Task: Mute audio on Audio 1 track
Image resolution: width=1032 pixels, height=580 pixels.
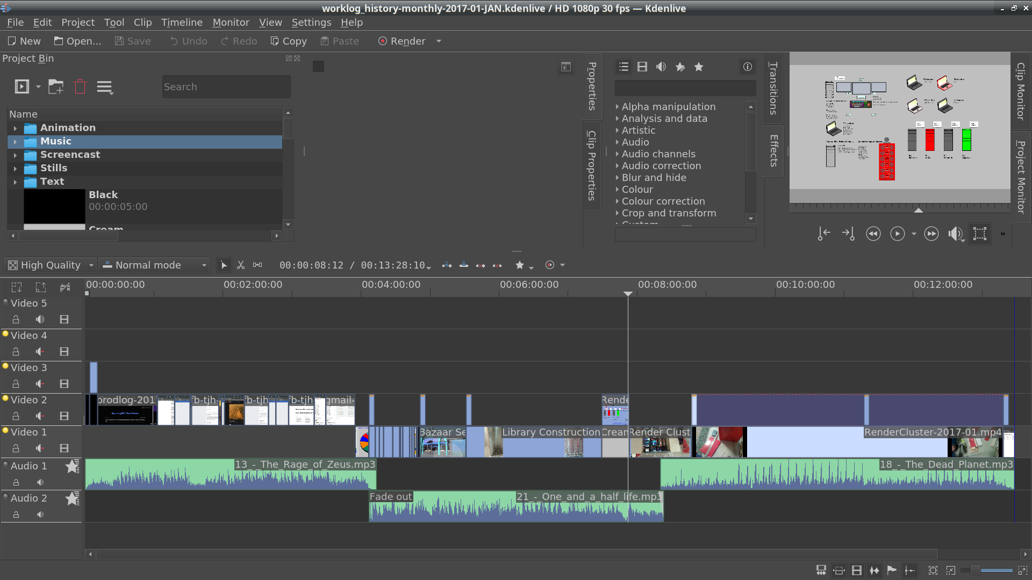Action: (40, 482)
